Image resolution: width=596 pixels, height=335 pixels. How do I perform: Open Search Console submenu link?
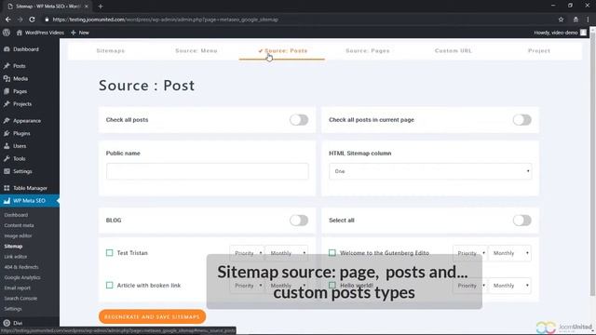[20, 299]
